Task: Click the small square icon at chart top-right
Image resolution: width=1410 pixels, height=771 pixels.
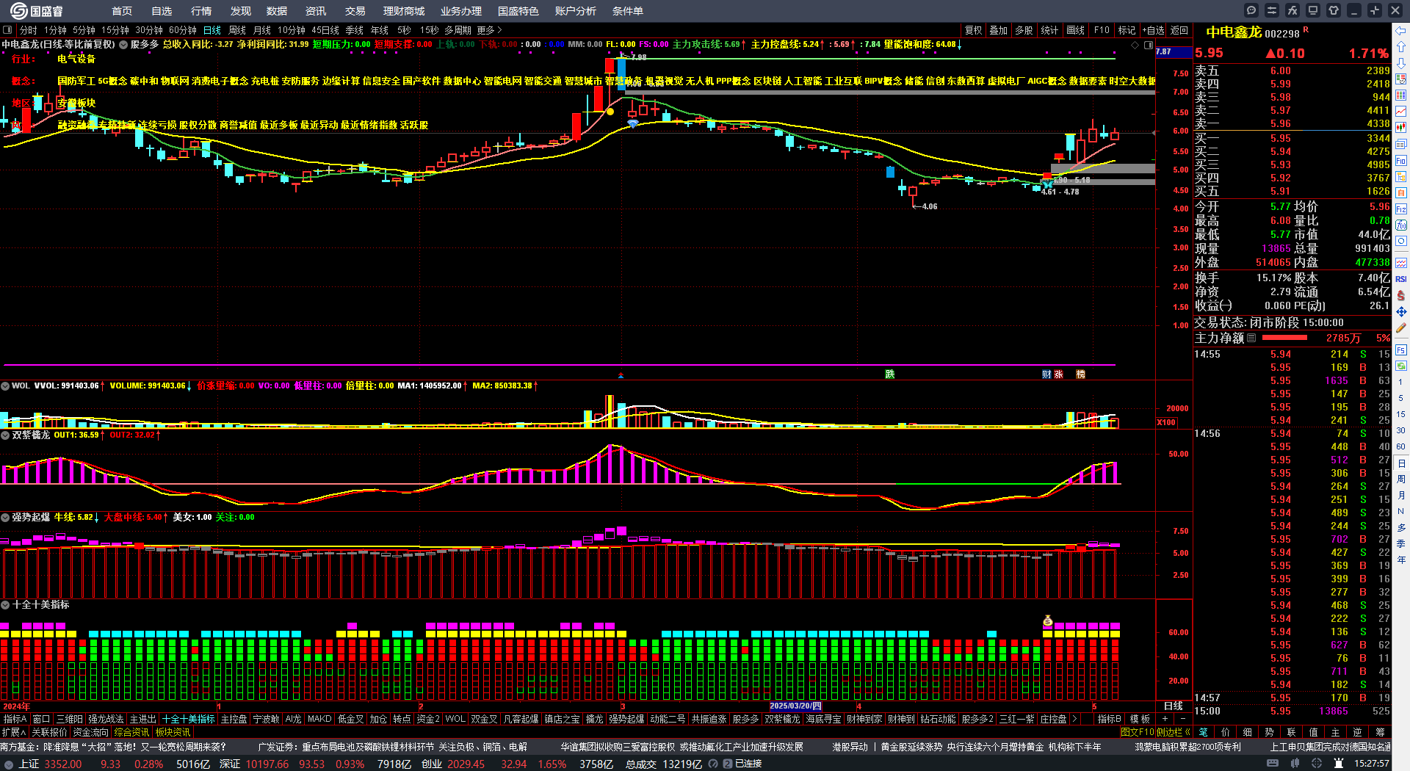Action: [1149, 45]
